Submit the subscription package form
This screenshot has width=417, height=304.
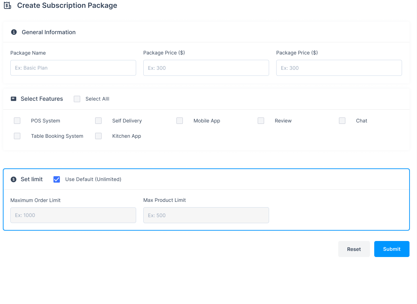pyautogui.click(x=392, y=249)
